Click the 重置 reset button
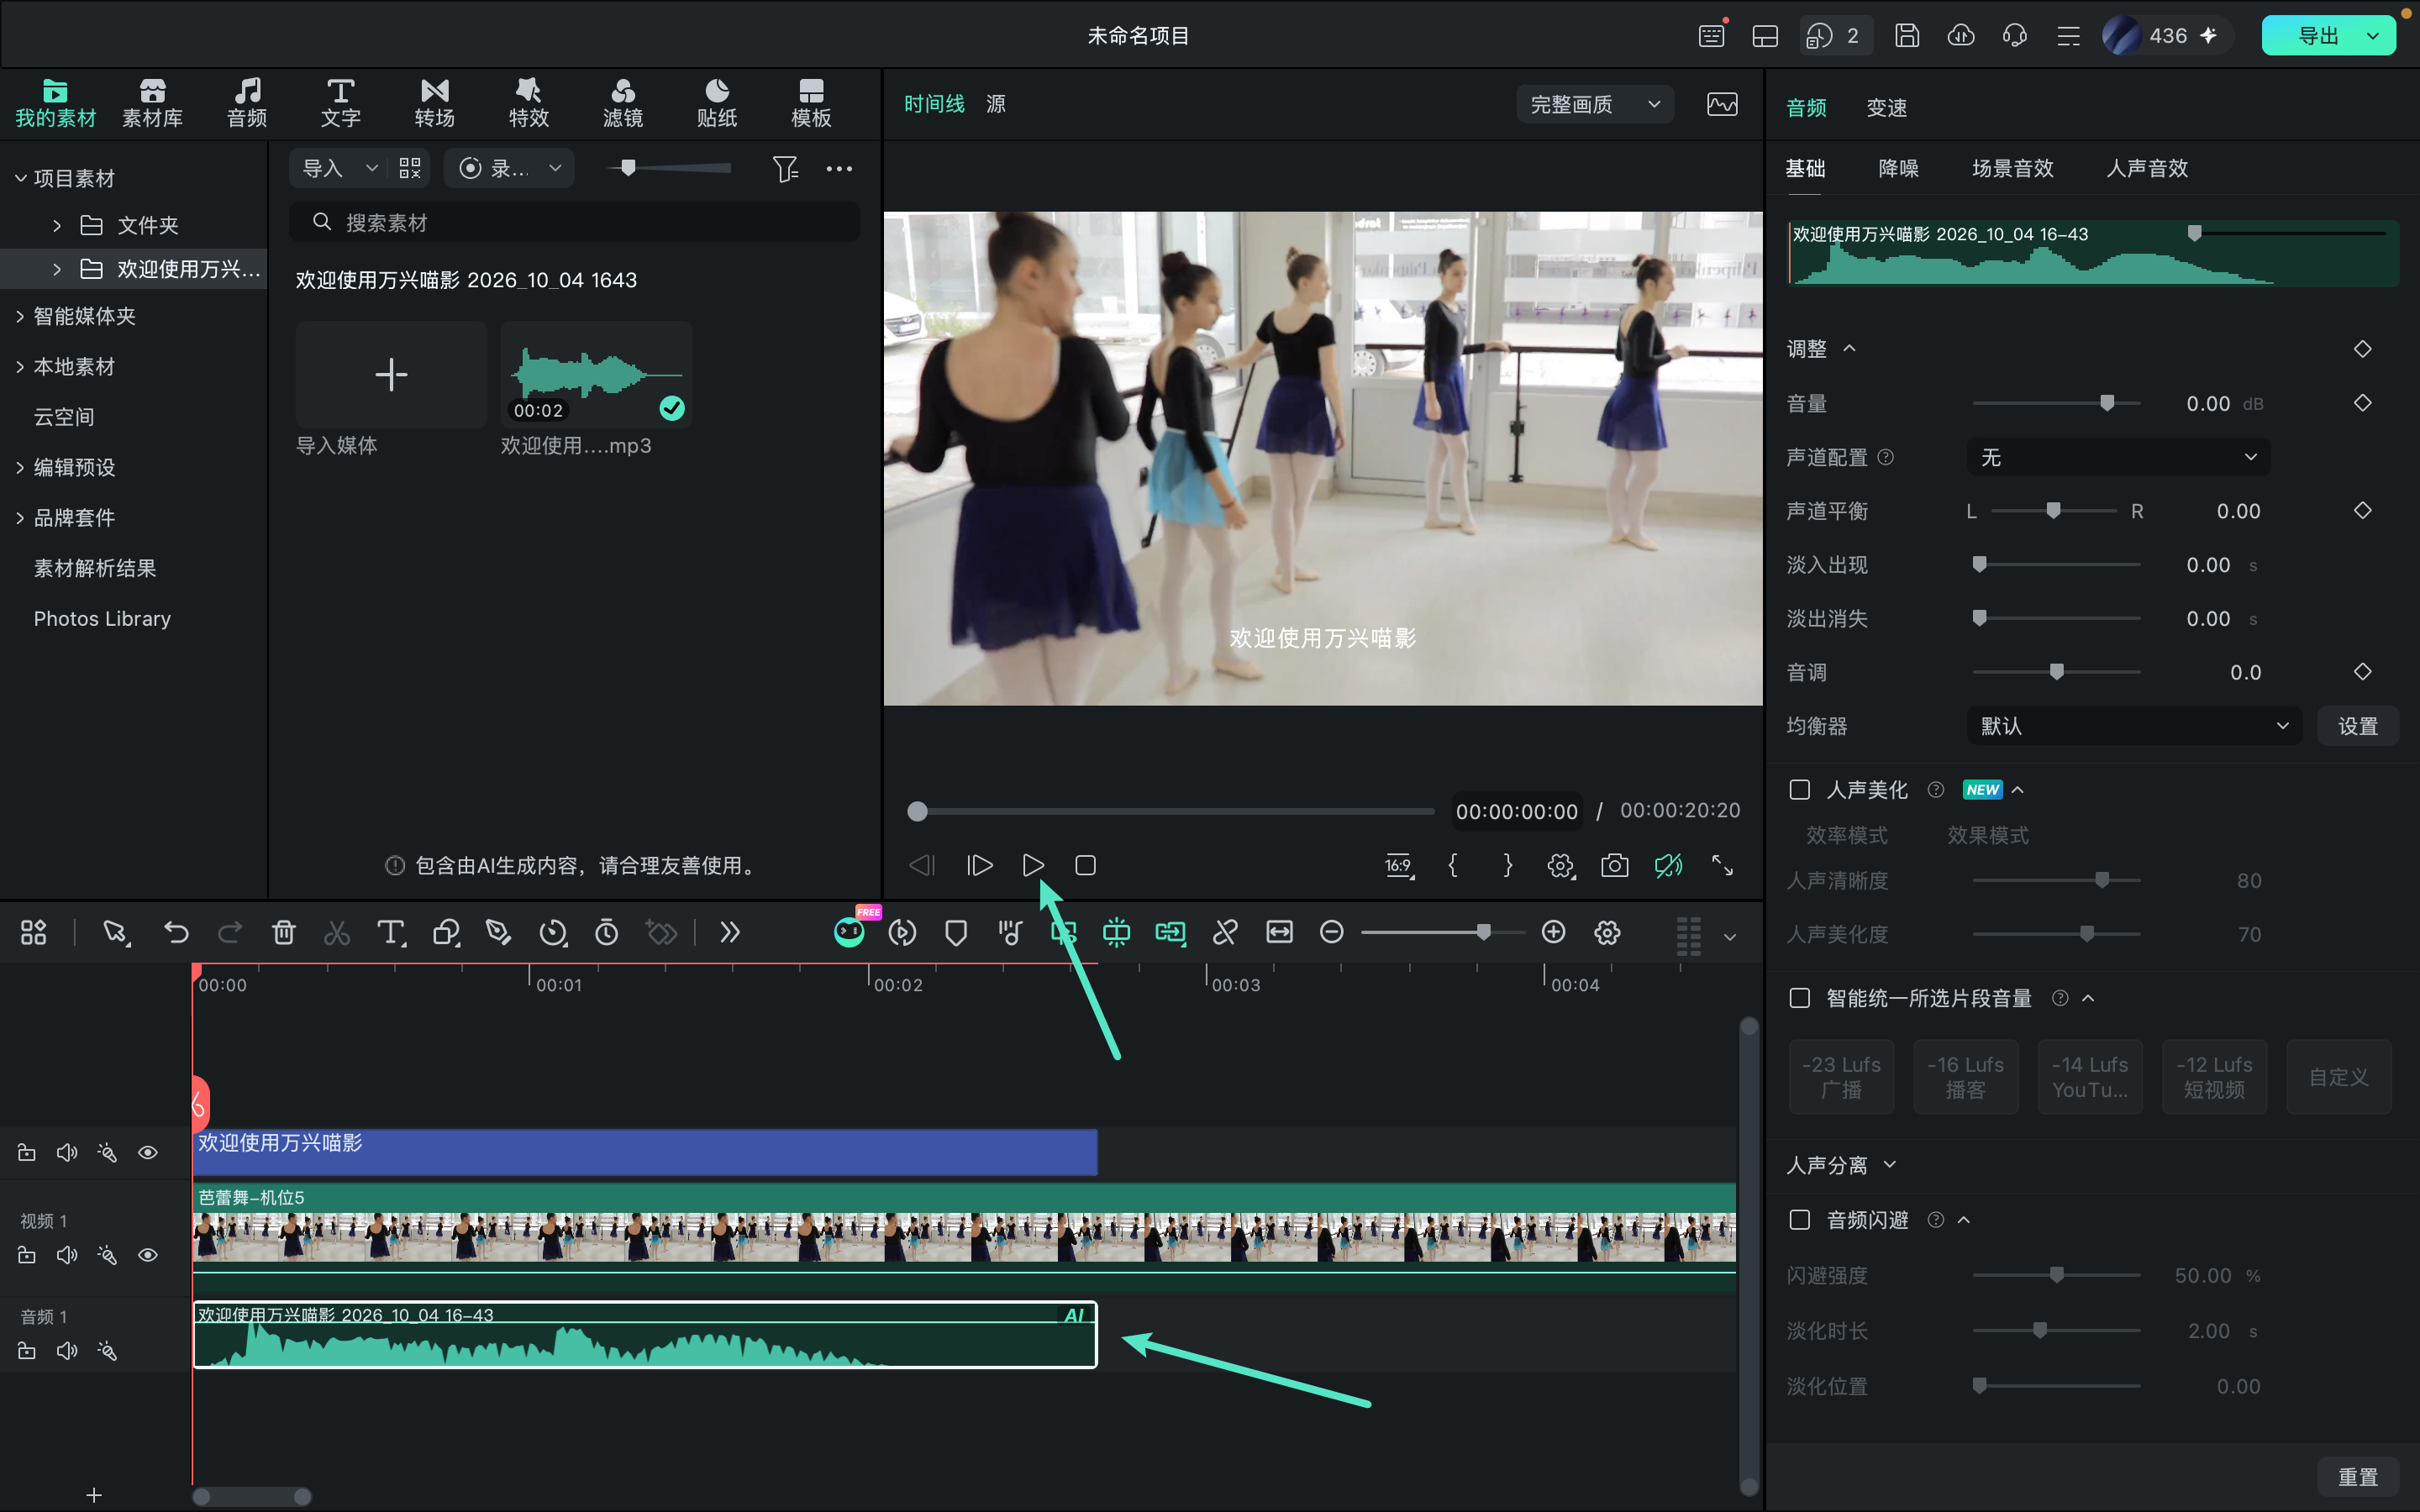Viewport: 2420px width, 1512px height. 2358,1476
